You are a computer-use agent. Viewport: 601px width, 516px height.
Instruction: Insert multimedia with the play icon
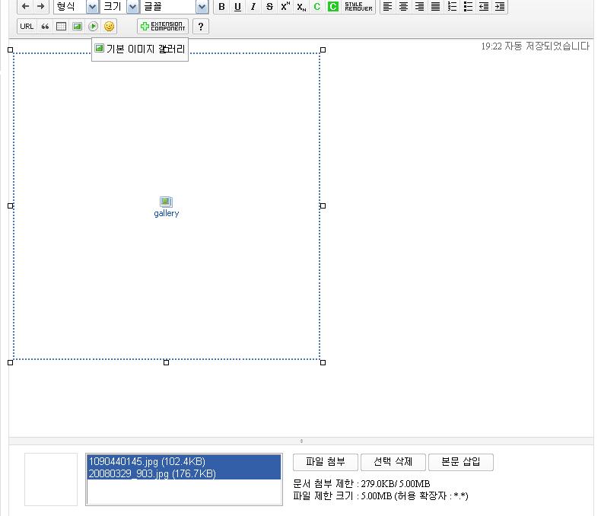tap(94, 27)
